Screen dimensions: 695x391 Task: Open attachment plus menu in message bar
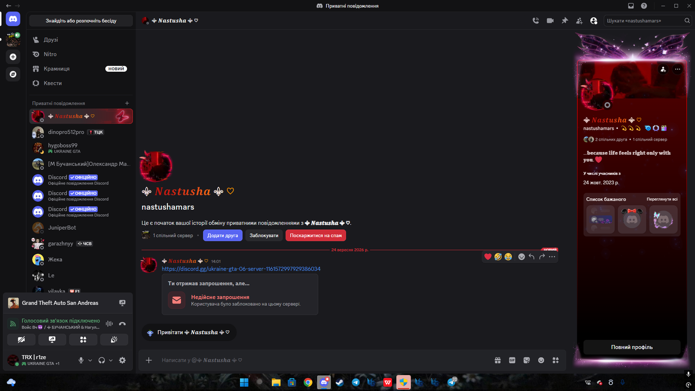(x=149, y=360)
